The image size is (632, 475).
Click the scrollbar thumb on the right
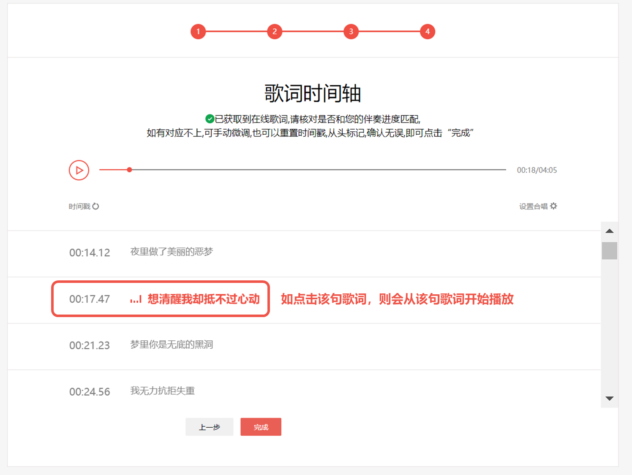[x=609, y=250]
